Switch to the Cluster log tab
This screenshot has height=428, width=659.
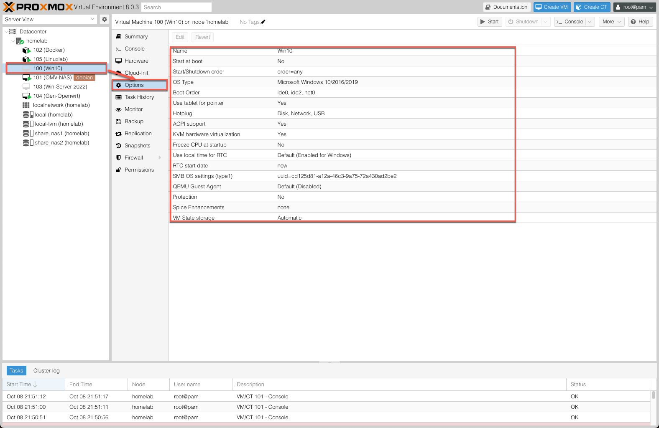tap(46, 371)
